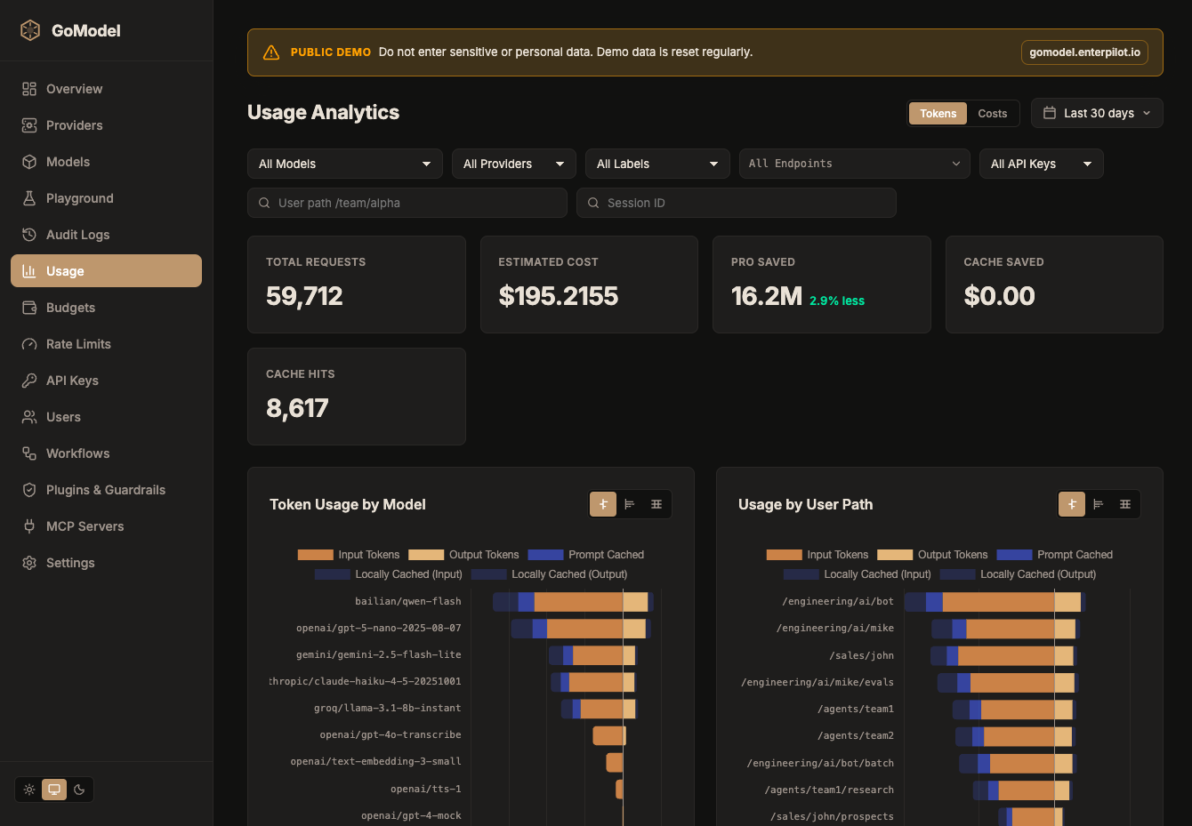Click the Models cube icon in sidebar
The image size is (1192, 826).
click(29, 162)
